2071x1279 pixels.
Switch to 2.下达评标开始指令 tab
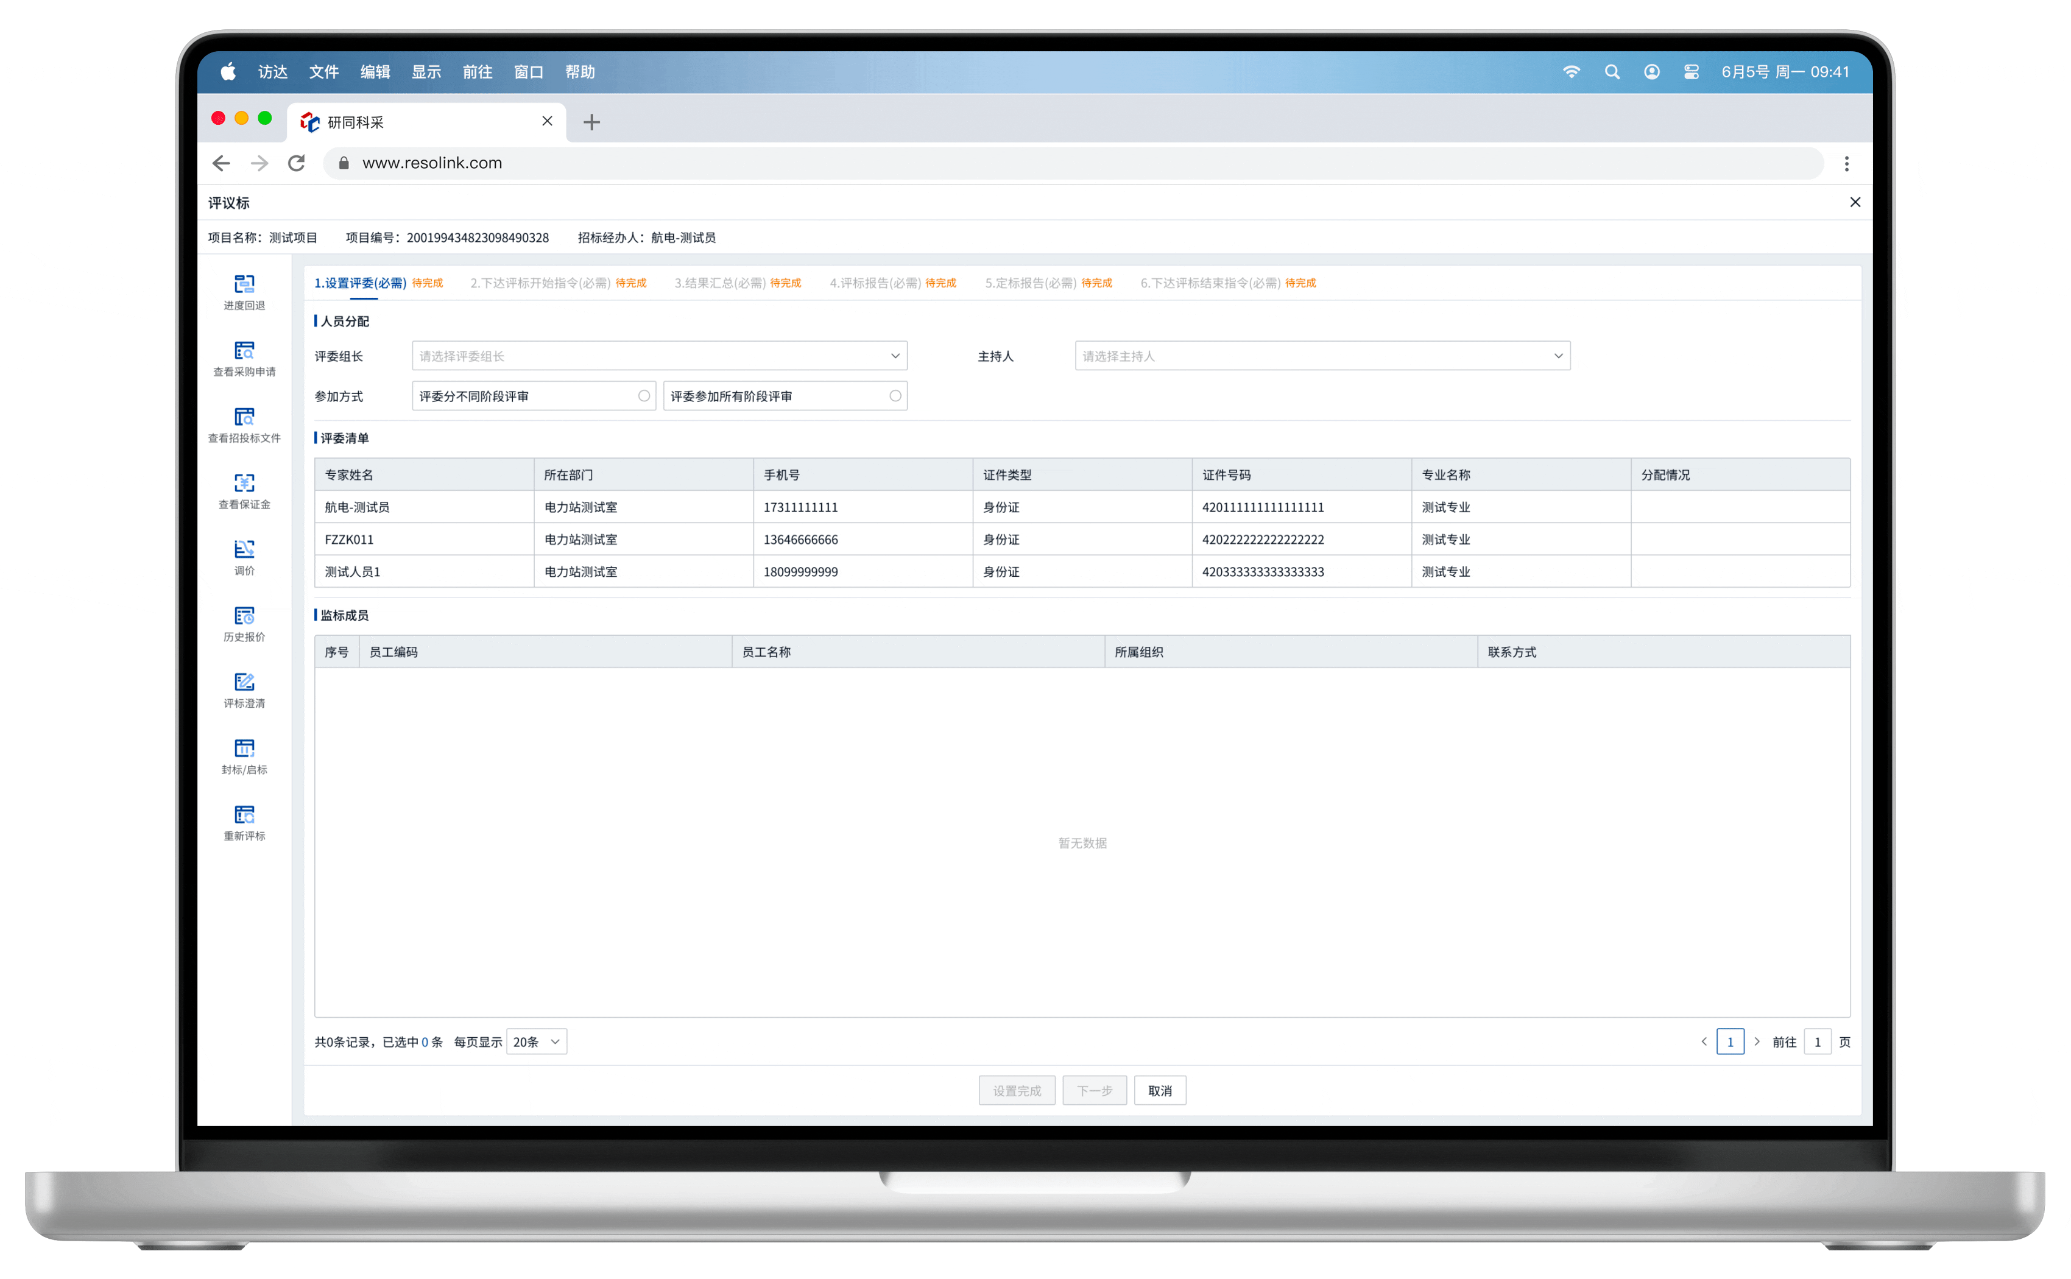pyautogui.click(x=557, y=283)
